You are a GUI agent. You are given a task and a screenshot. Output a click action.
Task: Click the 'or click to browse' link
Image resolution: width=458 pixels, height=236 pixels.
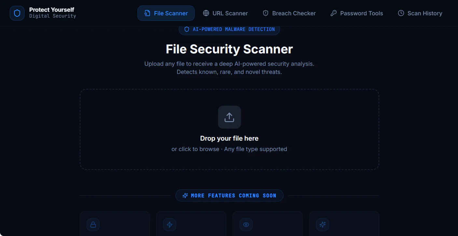tap(195, 149)
